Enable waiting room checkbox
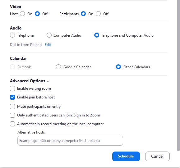 tap(12, 89)
